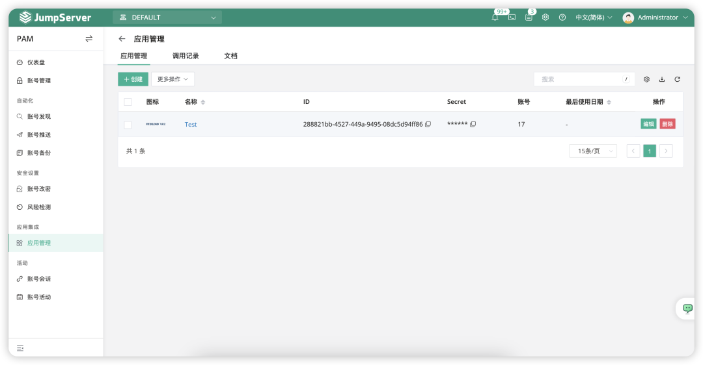This screenshot has width=703, height=365.
Task: Open the tickets list icon in header
Action: (529, 18)
